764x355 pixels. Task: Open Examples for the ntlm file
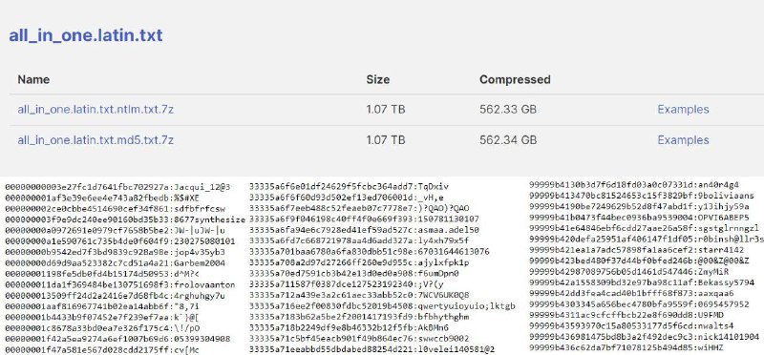tap(683, 110)
